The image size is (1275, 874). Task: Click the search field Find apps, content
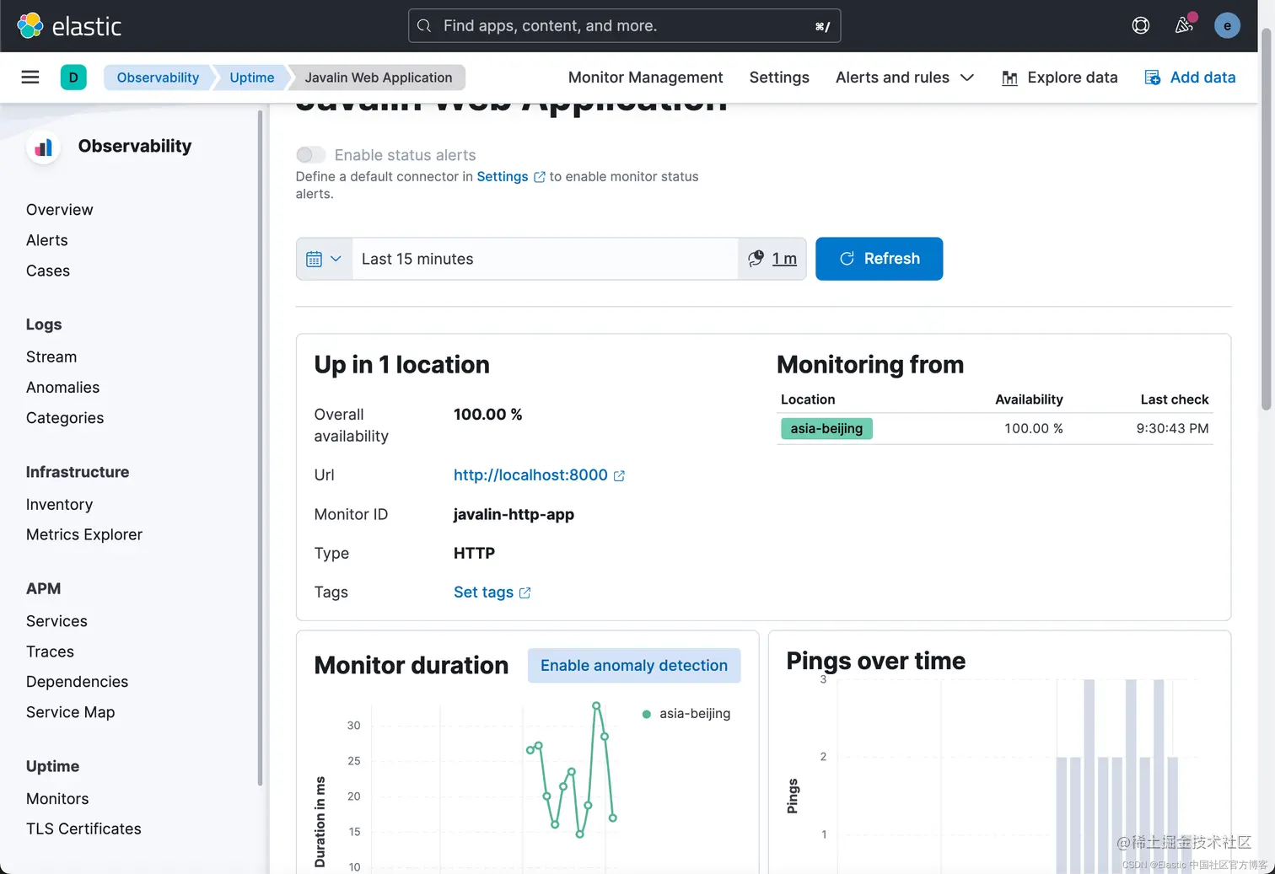click(x=624, y=26)
